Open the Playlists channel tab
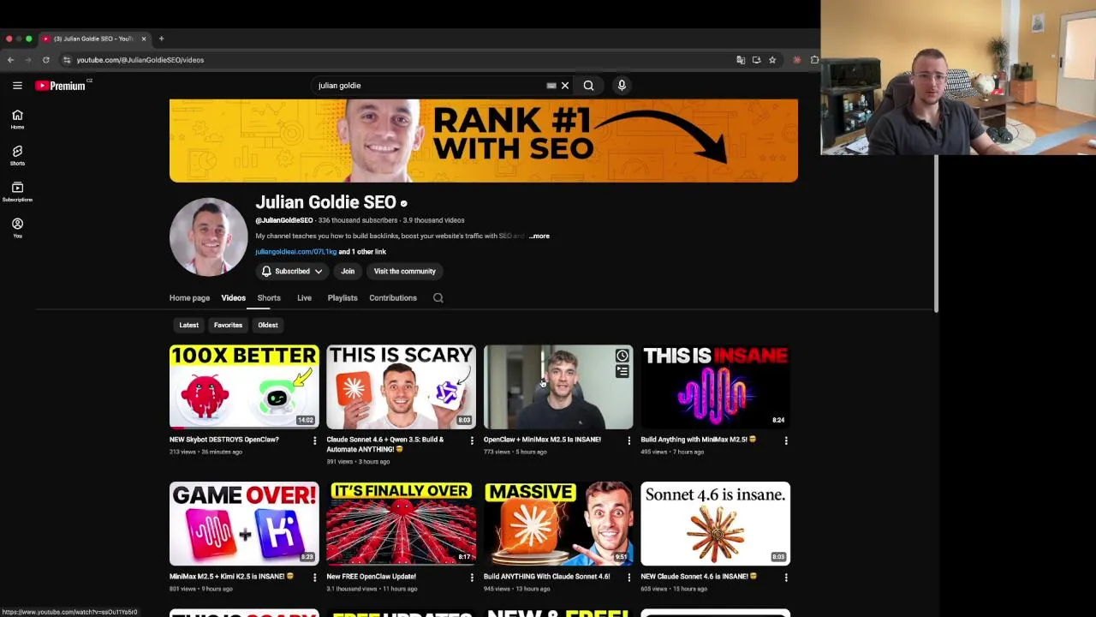 [342, 298]
